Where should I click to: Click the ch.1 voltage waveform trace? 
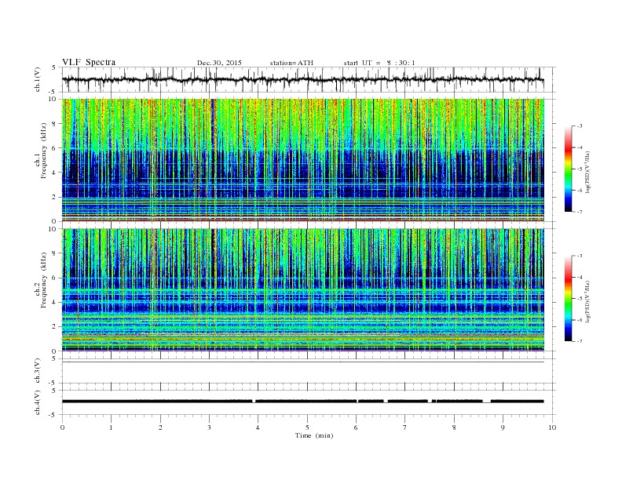[x=303, y=79]
